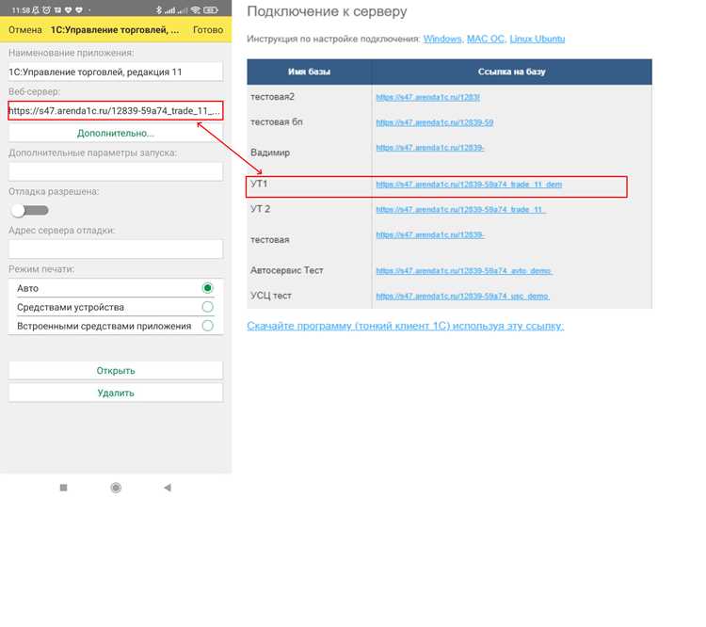Click the Открыть button
The width and height of the screenshot is (706, 627).
tap(116, 370)
